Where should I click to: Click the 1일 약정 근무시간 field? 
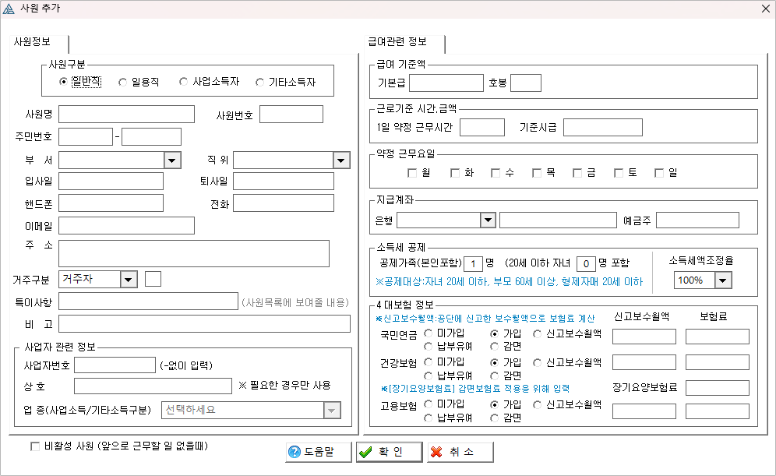482,127
